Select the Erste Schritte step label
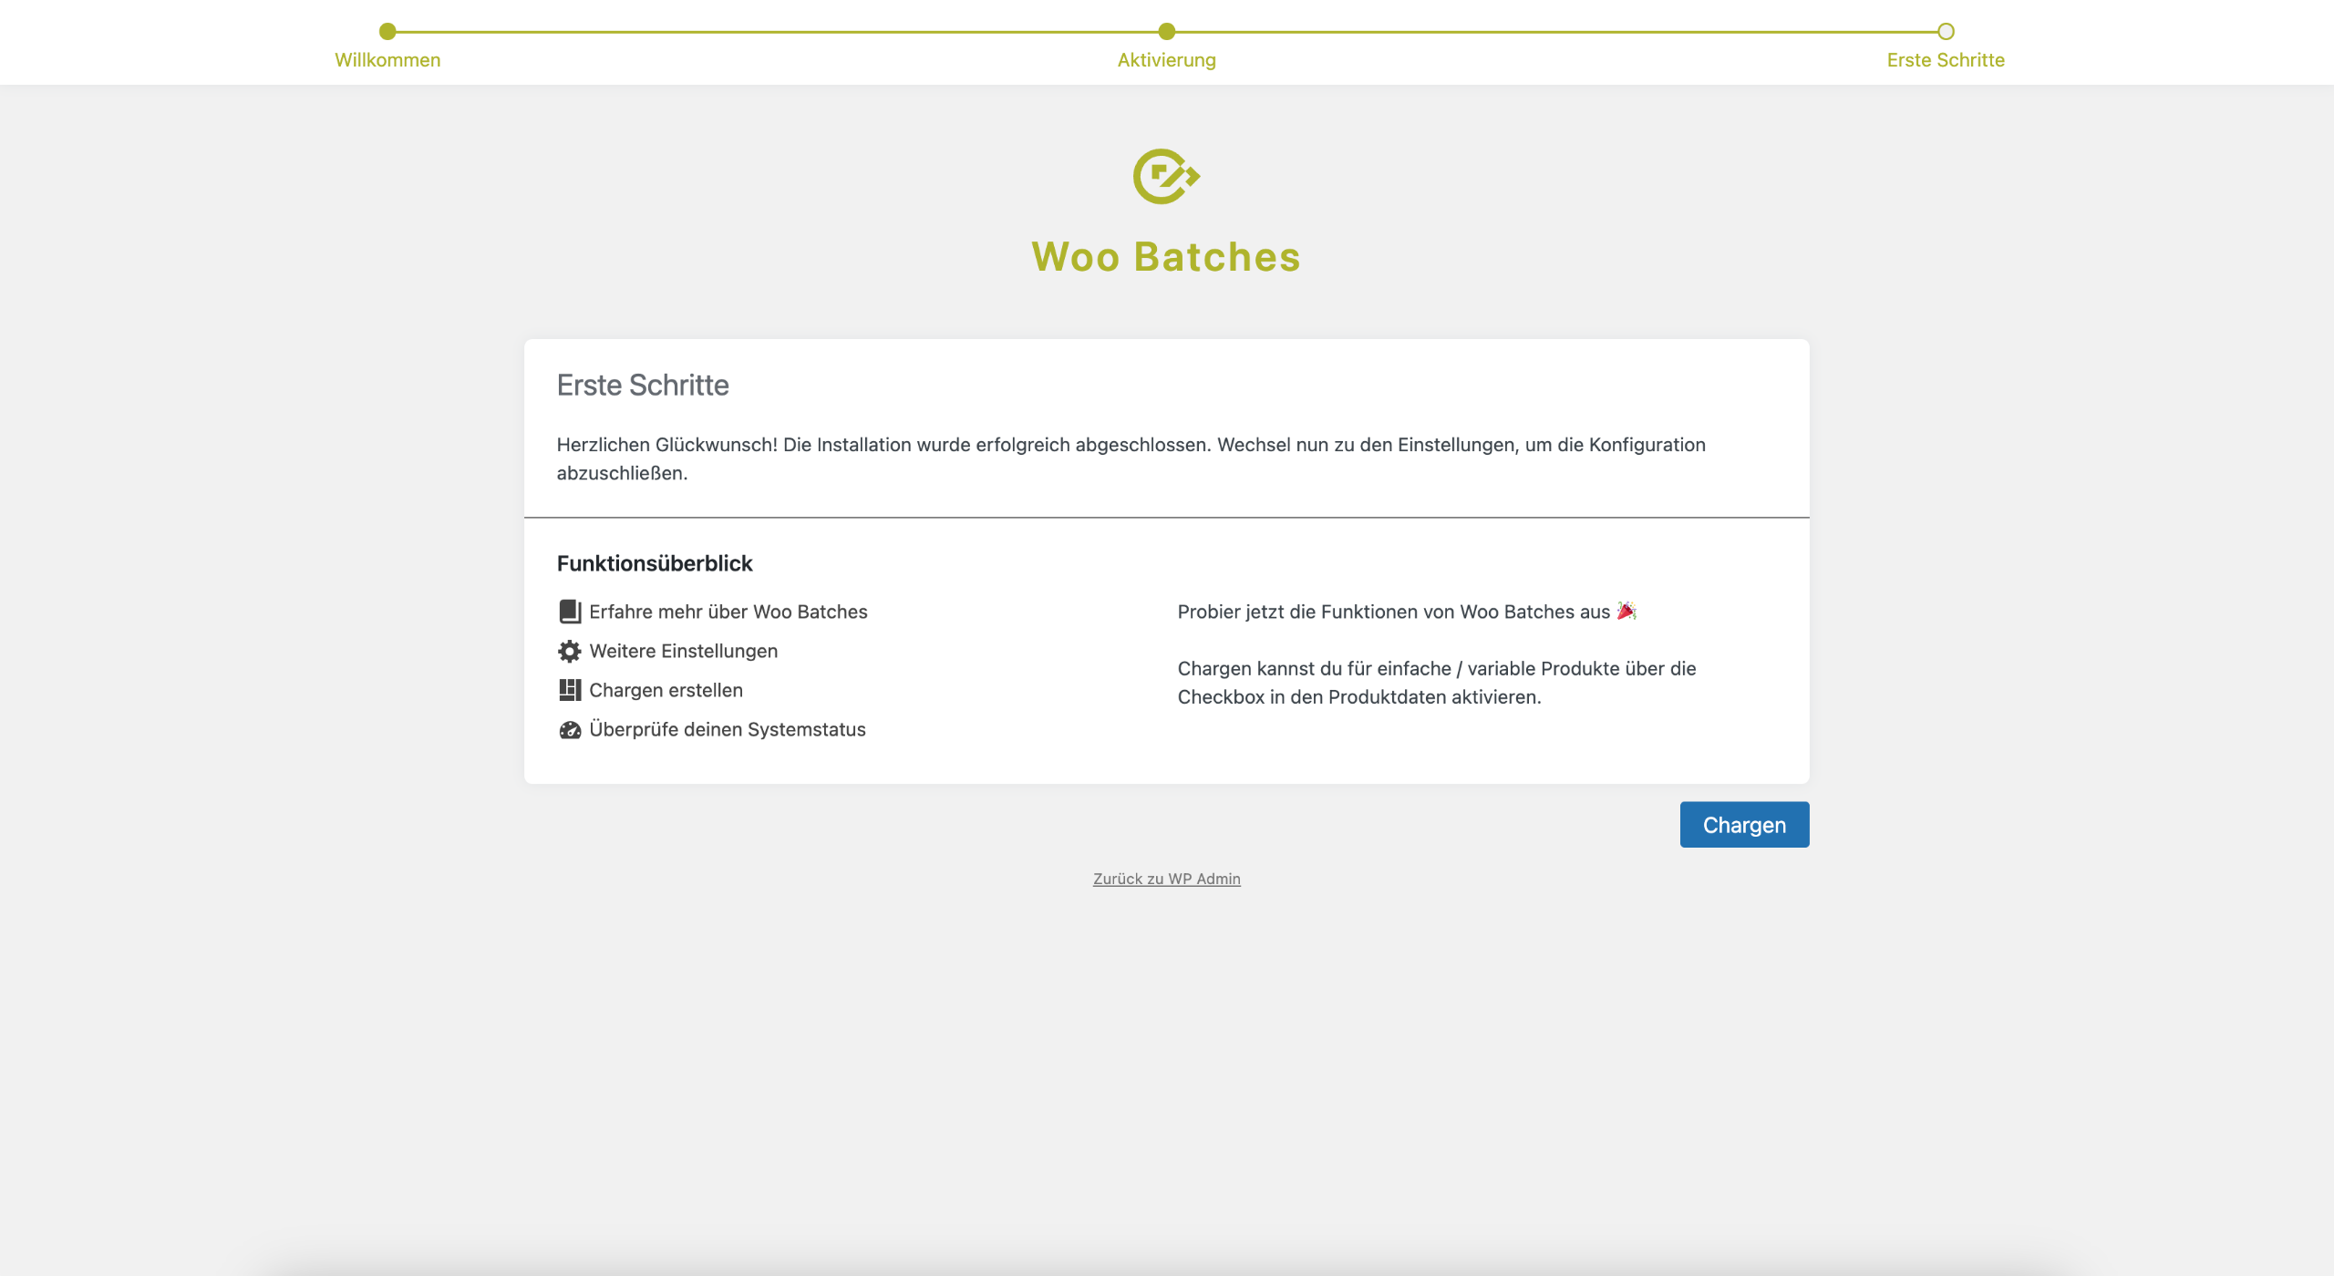Image resolution: width=2334 pixels, height=1276 pixels. click(x=1946, y=60)
